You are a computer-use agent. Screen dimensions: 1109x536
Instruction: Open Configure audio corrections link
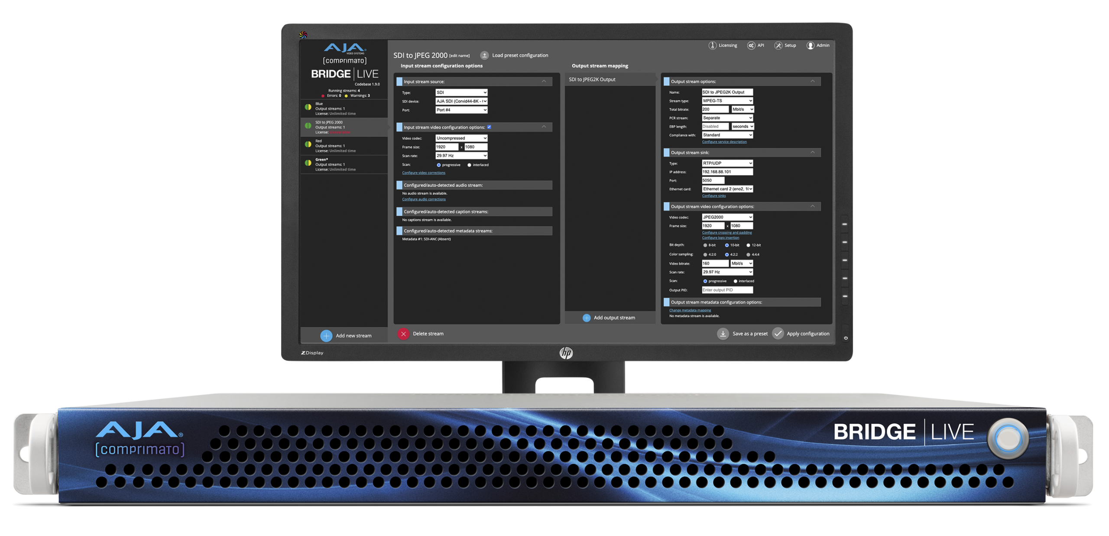pyautogui.click(x=424, y=199)
